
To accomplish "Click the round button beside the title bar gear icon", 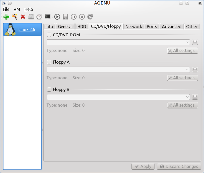I will coord(10,3).
